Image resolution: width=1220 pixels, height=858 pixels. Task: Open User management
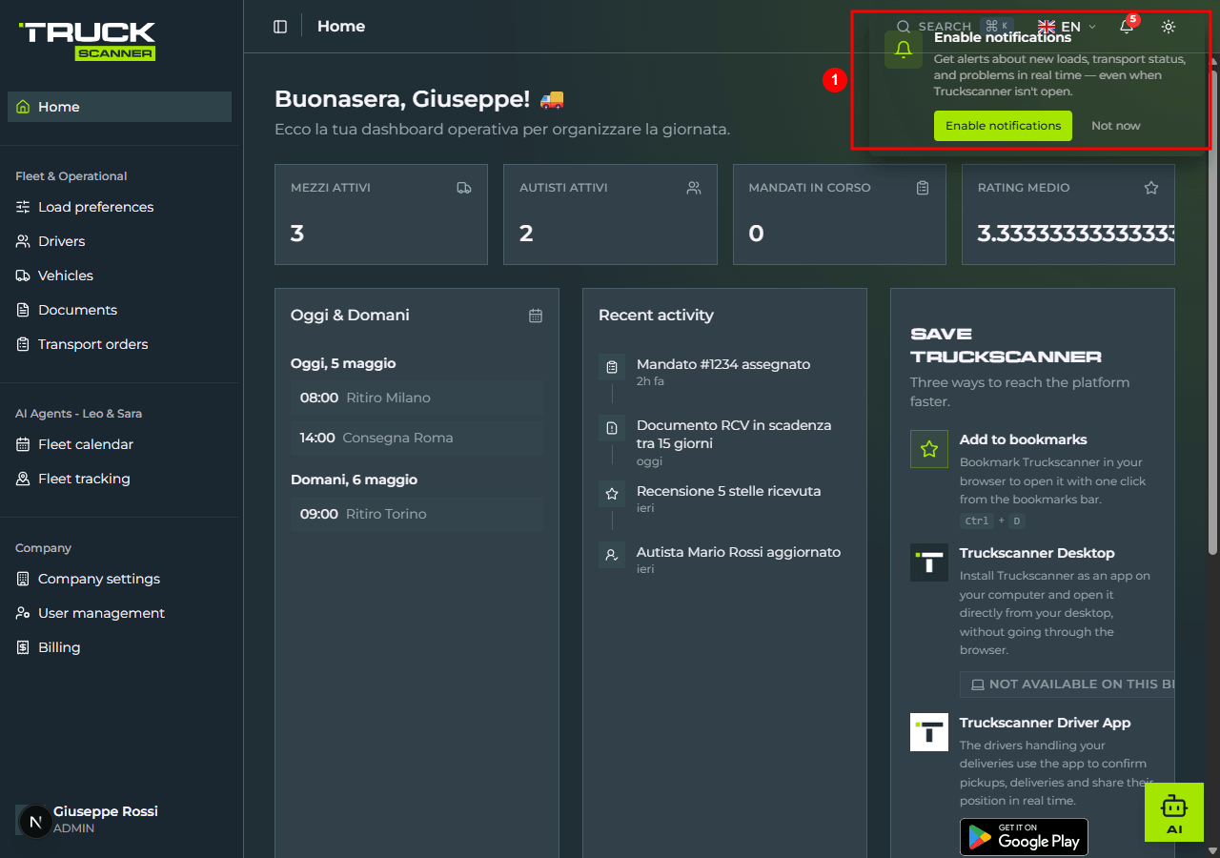[x=119, y=613]
